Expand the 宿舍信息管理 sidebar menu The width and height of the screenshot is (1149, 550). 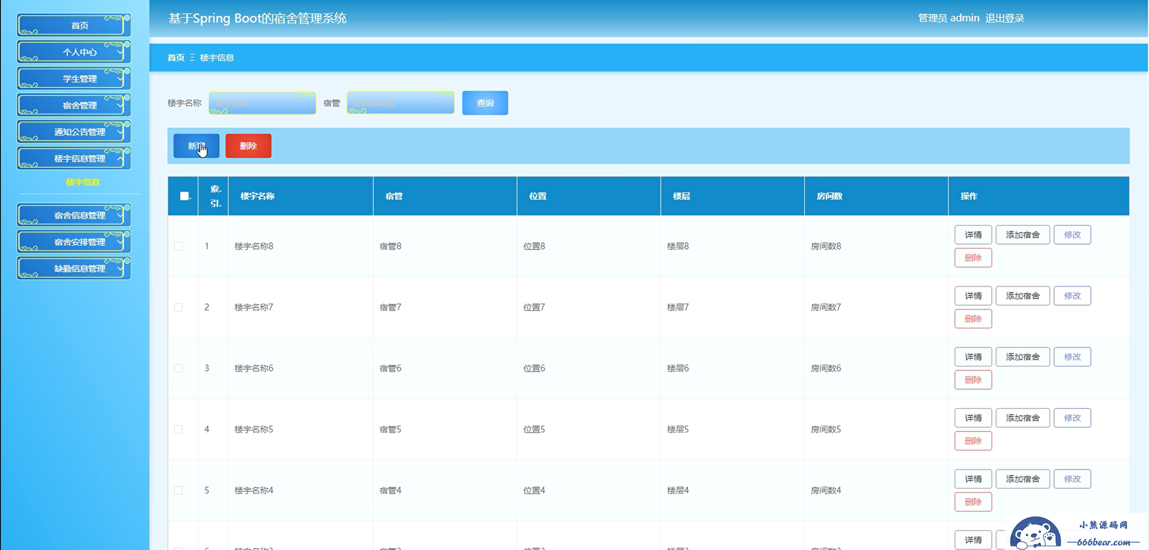pos(74,215)
